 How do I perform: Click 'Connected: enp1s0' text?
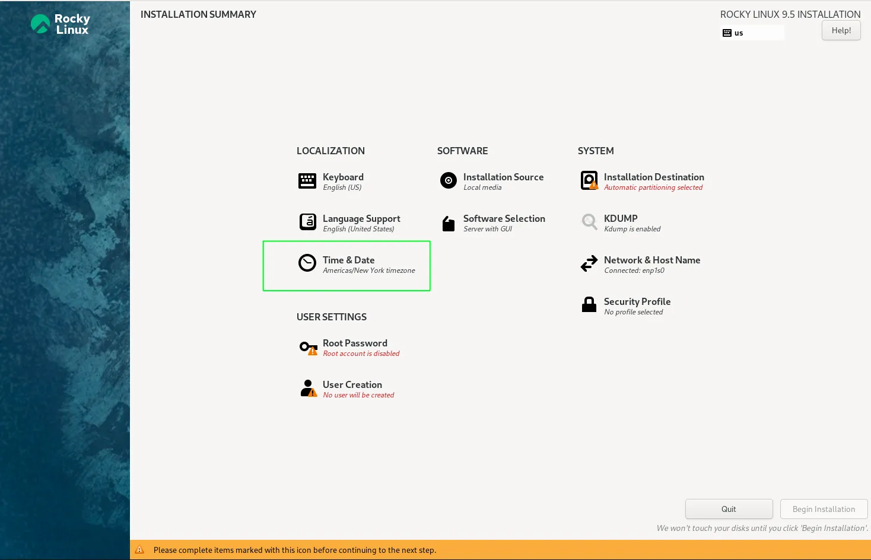pos(634,271)
